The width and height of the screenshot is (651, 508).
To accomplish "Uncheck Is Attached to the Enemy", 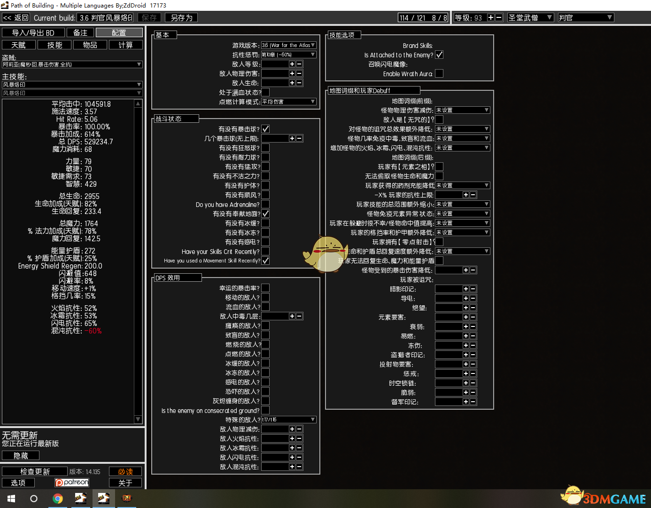I will click(x=439, y=55).
